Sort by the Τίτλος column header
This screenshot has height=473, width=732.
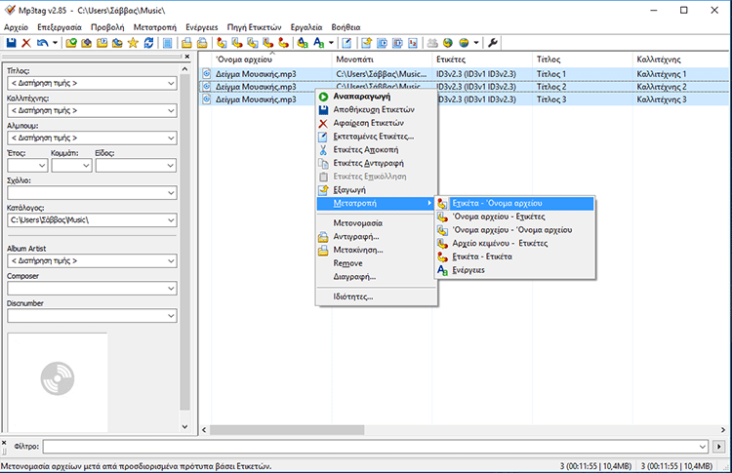tap(582, 59)
